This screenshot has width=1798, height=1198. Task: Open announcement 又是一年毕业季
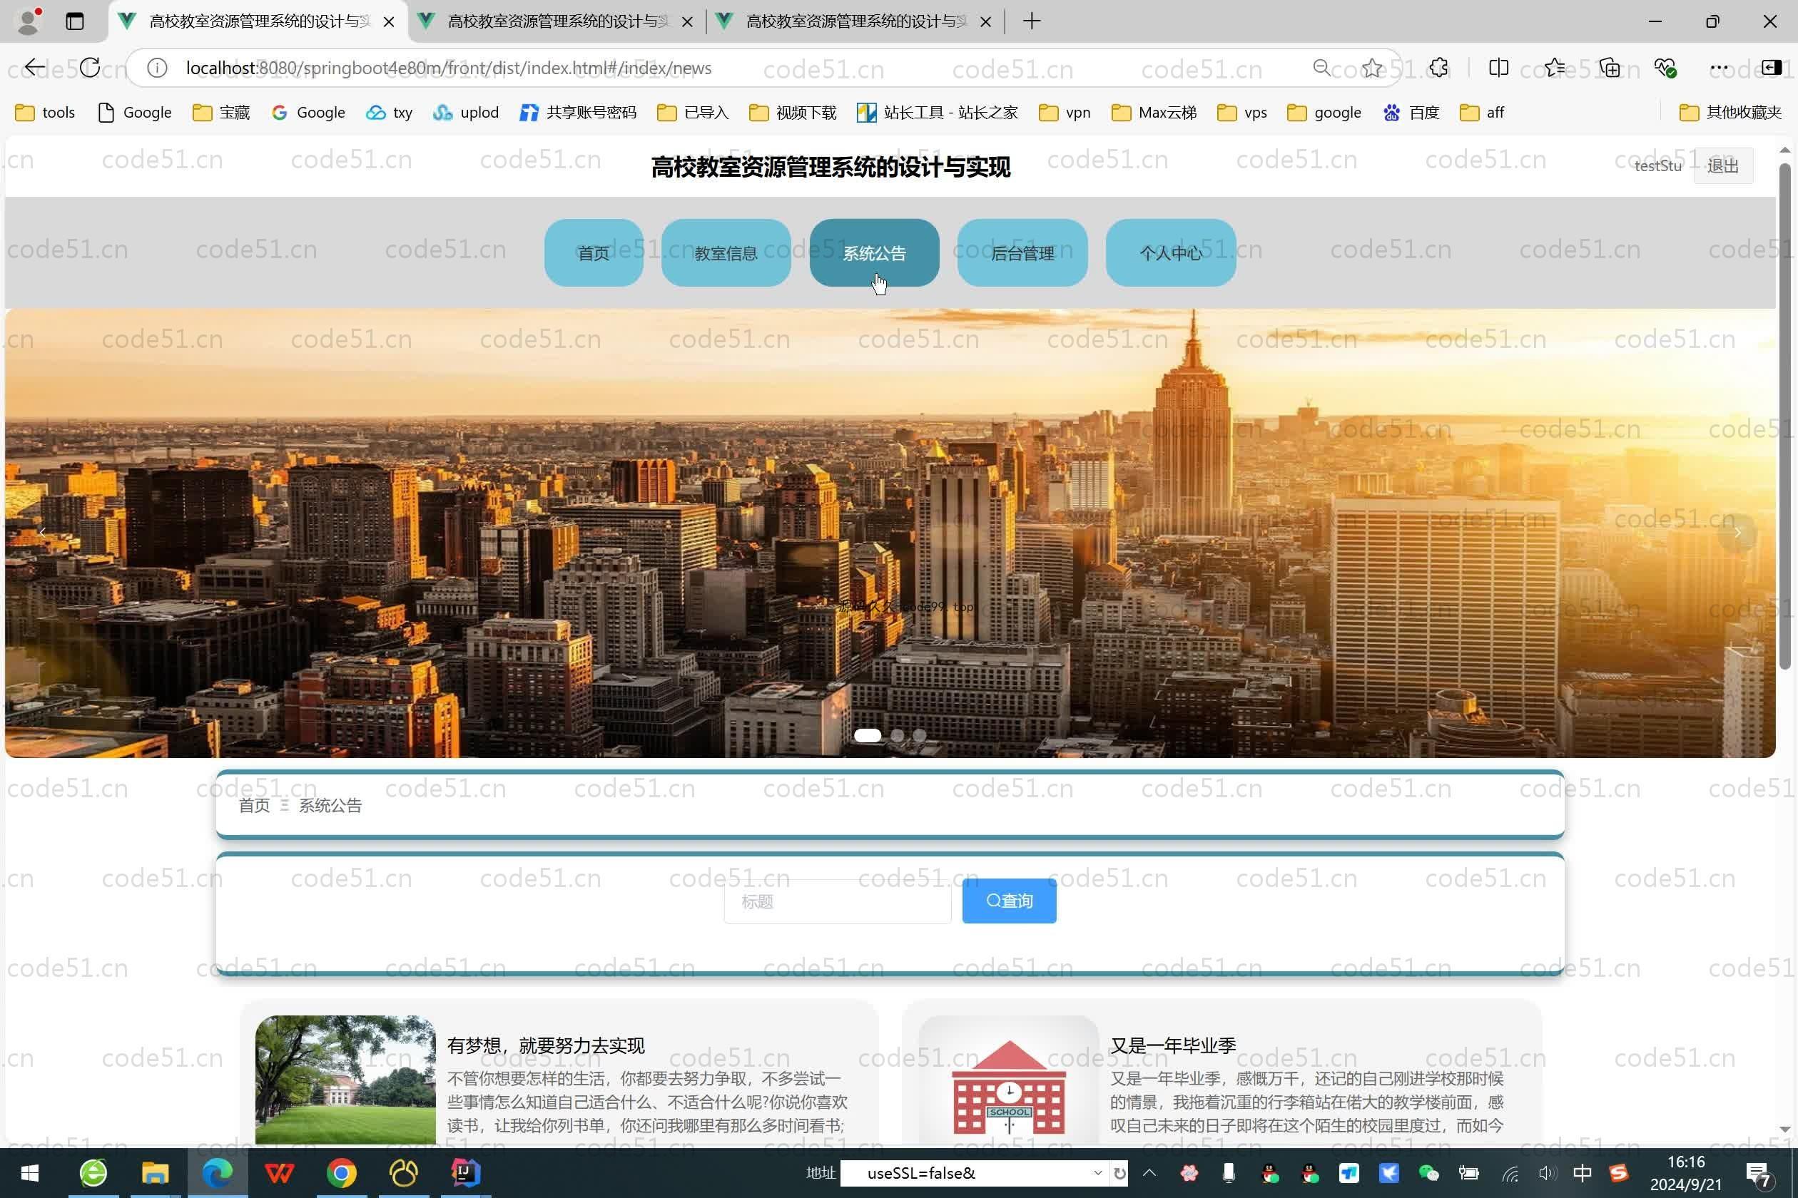(x=1174, y=1045)
